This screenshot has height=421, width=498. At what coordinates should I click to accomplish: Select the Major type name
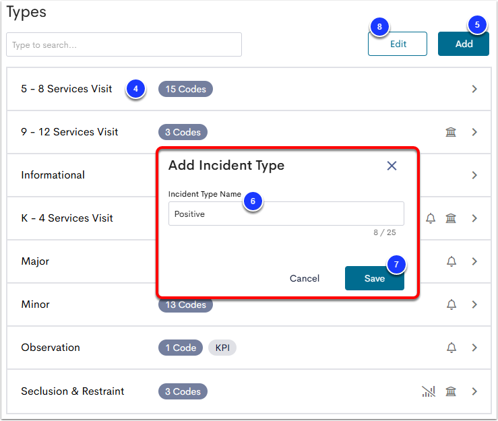[35, 261]
